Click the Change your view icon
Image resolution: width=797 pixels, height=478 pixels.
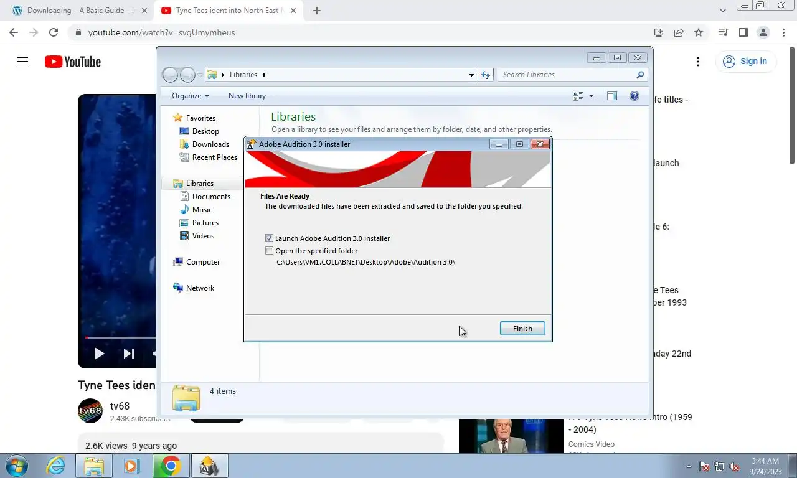click(x=578, y=96)
